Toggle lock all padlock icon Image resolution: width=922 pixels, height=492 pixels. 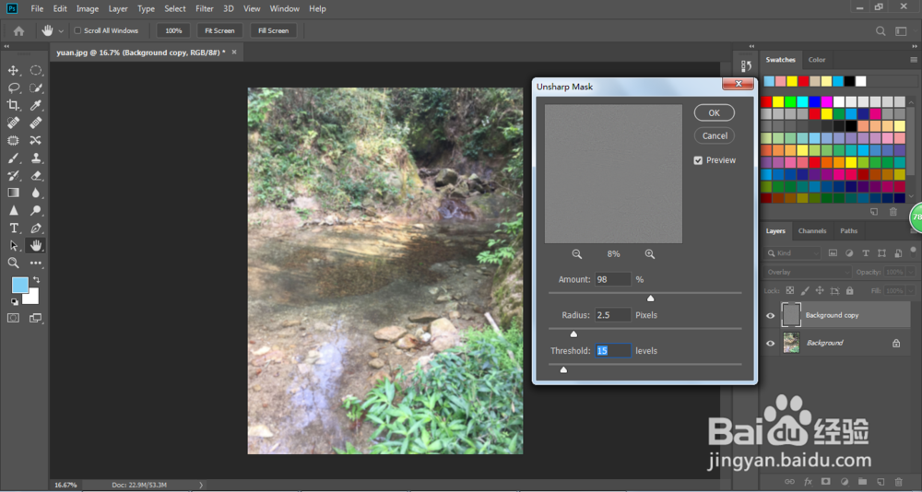pos(850,290)
